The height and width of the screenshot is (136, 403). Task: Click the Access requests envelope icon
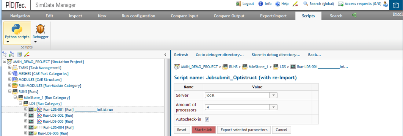[x=341, y=4]
